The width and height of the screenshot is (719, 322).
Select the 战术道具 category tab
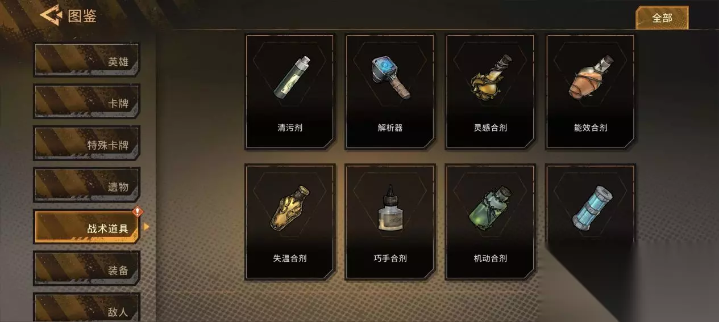pos(87,227)
